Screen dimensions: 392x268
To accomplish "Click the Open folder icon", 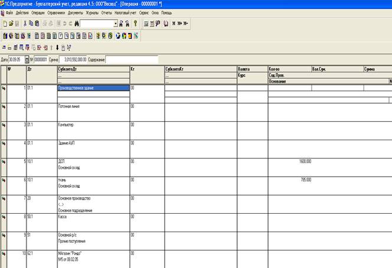I will point(10,24).
